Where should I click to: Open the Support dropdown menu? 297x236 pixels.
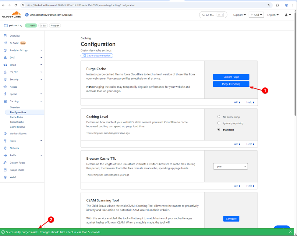point(239,15)
